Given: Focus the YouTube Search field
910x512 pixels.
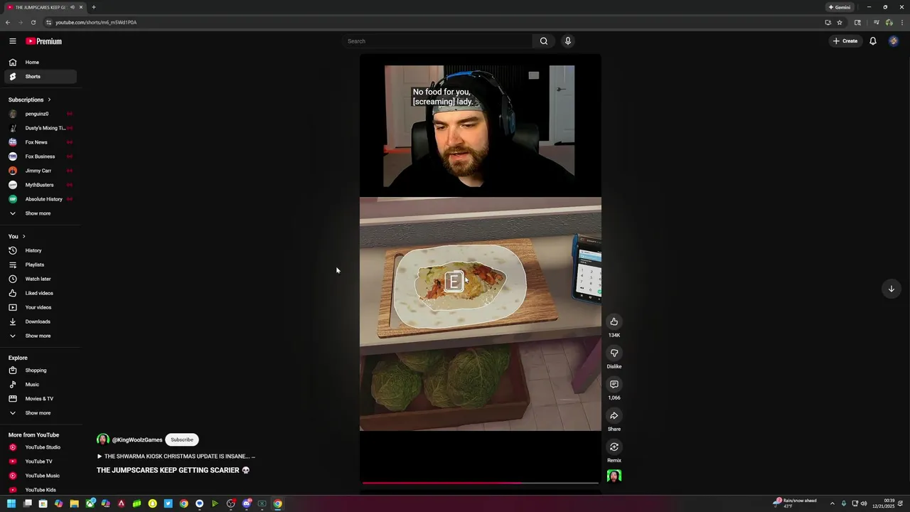Looking at the screenshot, I should click(437, 41).
